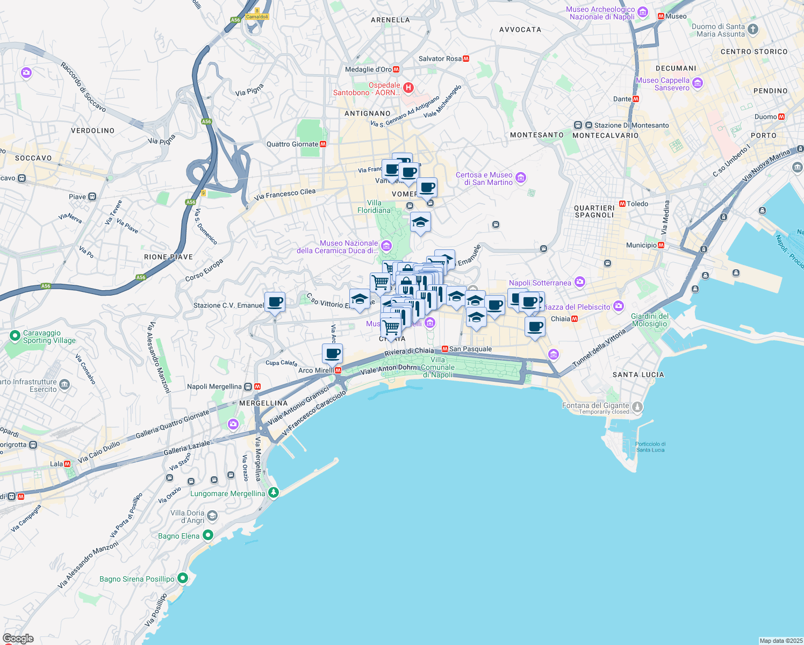Screen dimensions: 804x645
Task: Click the coffee cup marker right of the VOMERO label
Action: pos(427,188)
